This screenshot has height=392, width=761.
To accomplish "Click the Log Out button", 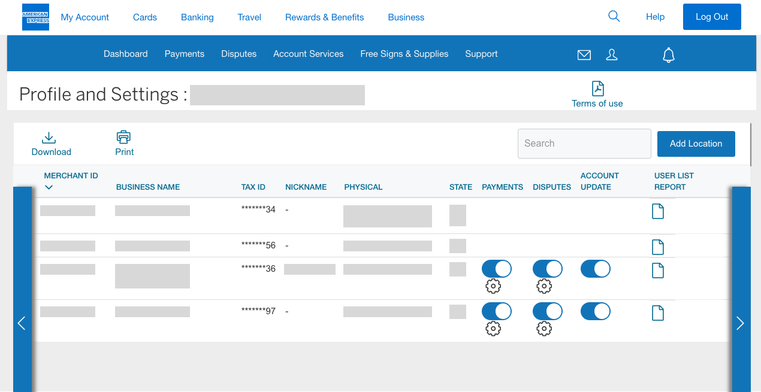I will [712, 16].
